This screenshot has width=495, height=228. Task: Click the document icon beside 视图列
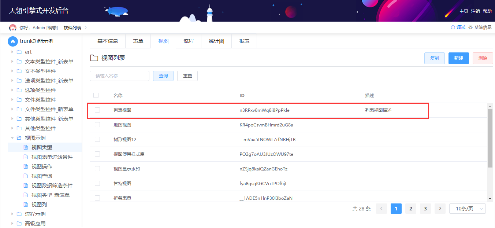click(x=26, y=205)
